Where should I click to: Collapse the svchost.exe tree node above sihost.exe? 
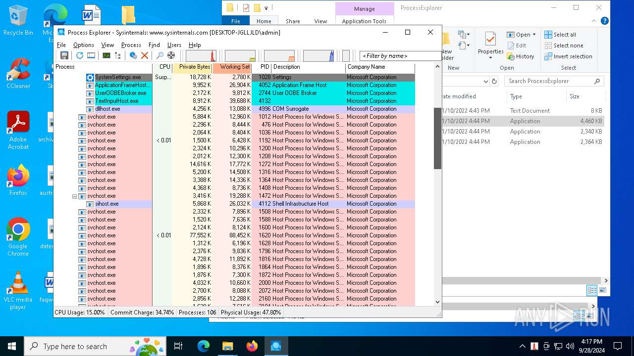pyautogui.click(x=75, y=196)
